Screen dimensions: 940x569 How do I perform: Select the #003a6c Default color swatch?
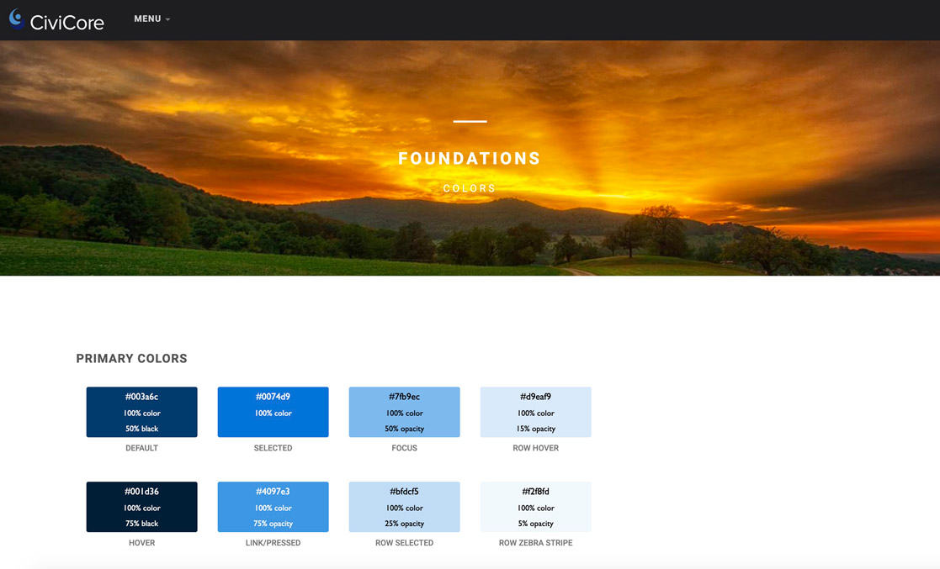141,412
